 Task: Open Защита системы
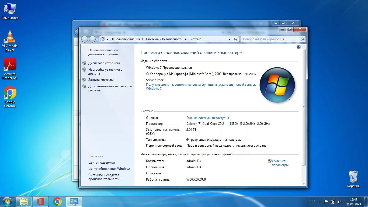(101, 80)
